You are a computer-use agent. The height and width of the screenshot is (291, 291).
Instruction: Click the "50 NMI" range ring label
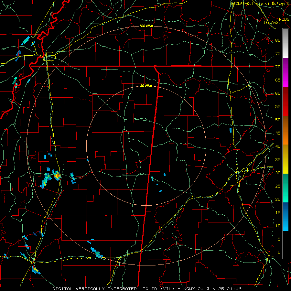pos(146,86)
